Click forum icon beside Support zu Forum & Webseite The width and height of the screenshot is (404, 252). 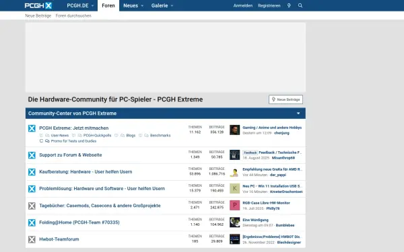click(x=32, y=155)
